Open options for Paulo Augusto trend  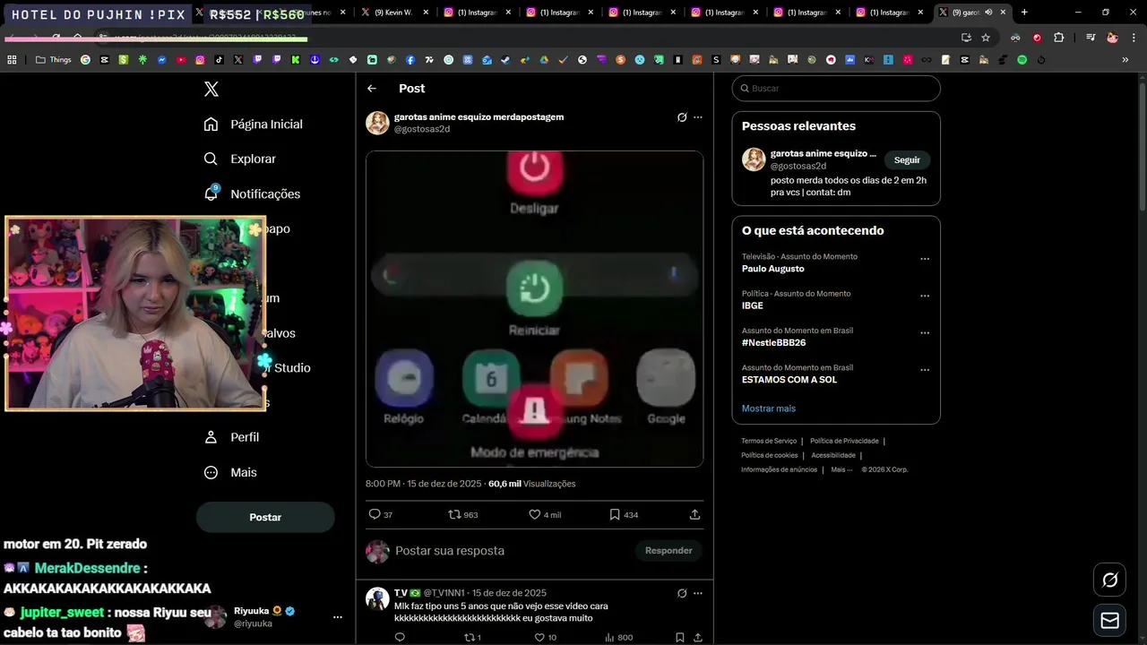click(x=925, y=259)
